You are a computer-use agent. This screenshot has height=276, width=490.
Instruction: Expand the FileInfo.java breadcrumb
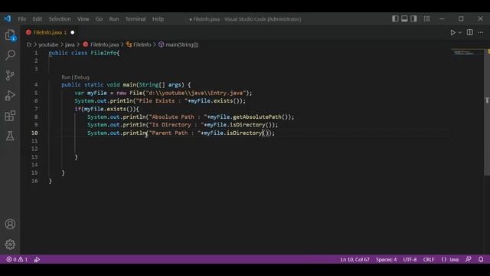(101, 44)
